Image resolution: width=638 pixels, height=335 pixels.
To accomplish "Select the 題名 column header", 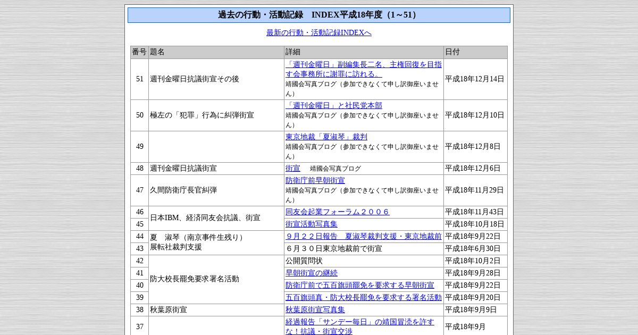I will tap(216, 52).
